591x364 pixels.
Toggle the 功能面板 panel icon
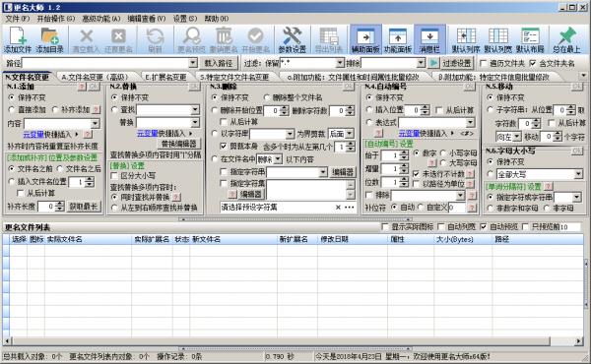tap(398, 39)
